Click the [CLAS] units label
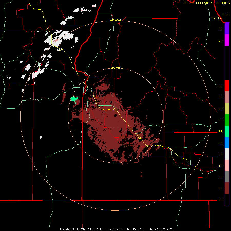231x231 pixels. point(217,18)
